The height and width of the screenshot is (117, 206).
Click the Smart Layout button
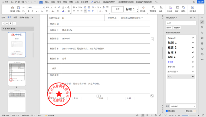point(191,111)
